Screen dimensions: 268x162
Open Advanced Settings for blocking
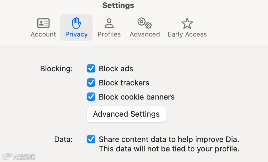[x=126, y=114]
